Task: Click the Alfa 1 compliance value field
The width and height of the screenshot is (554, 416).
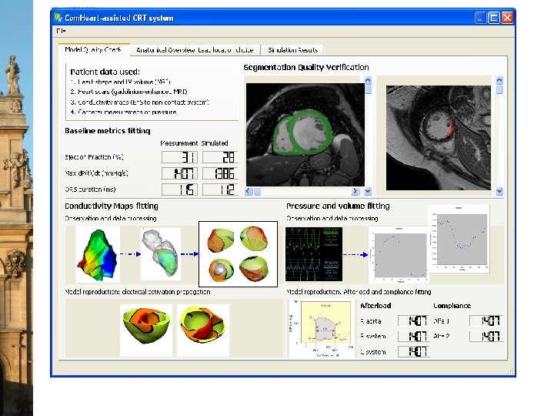Action: [486, 320]
